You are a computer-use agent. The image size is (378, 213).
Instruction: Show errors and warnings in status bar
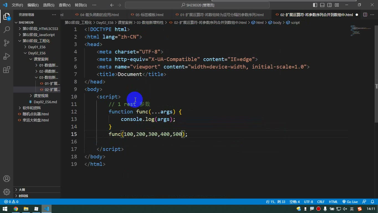tap(11, 202)
